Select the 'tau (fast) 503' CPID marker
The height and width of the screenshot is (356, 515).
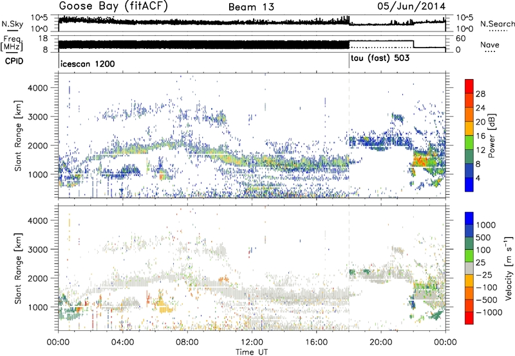tap(380, 58)
